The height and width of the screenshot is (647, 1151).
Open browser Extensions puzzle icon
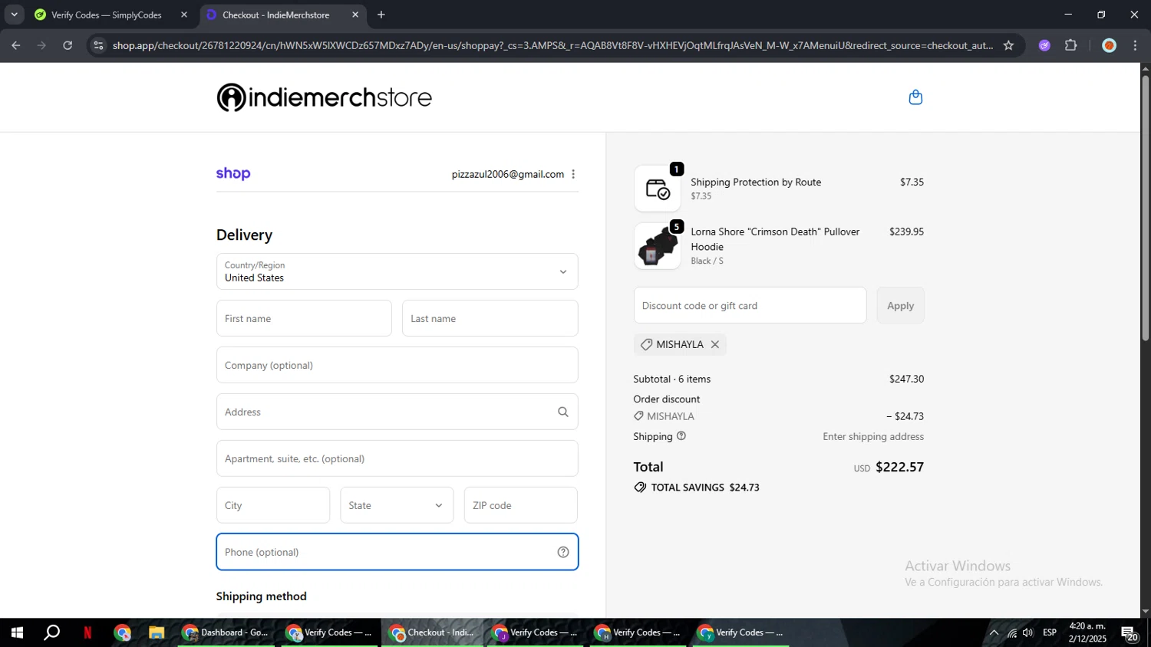pyautogui.click(x=1071, y=45)
